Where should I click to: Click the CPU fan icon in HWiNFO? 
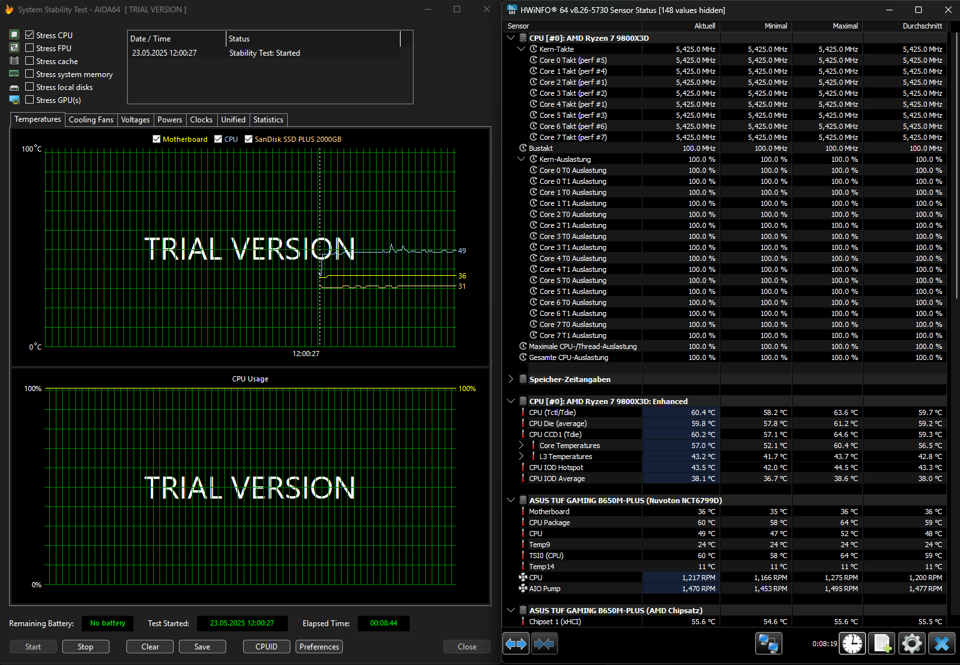(x=523, y=578)
